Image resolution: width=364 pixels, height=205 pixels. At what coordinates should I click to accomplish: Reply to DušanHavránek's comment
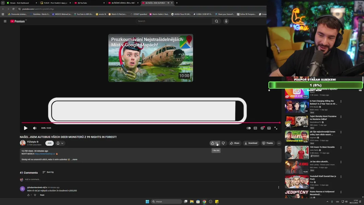(42, 195)
